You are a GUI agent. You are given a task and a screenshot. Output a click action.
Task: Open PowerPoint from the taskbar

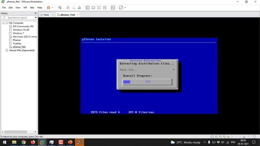70,142
